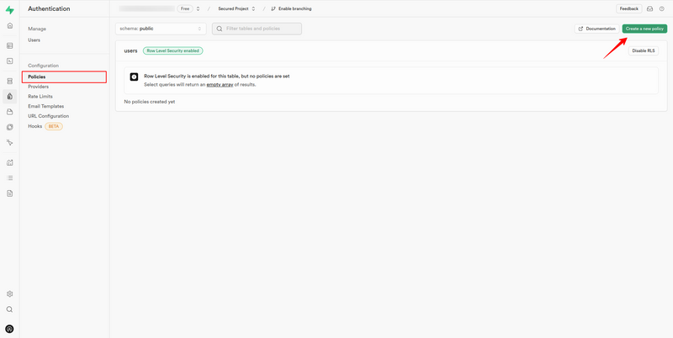673x338 pixels.
Task: Click the branch icon beside Enable branching
Action: click(x=273, y=8)
